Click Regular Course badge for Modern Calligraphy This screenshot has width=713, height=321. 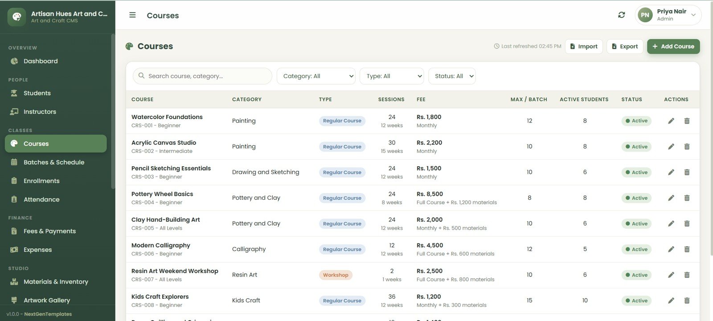point(342,249)
